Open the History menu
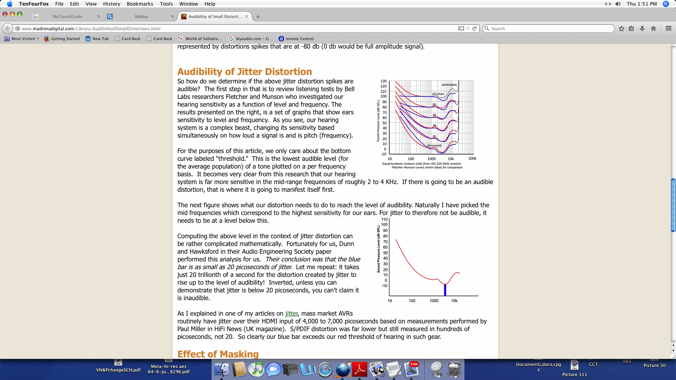Viewport: 676px width, 380px height. pyautogui.click(x=112, y=4)
